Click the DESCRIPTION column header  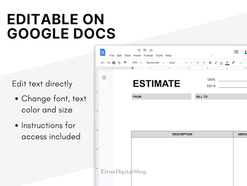click(x=182, y=134)
